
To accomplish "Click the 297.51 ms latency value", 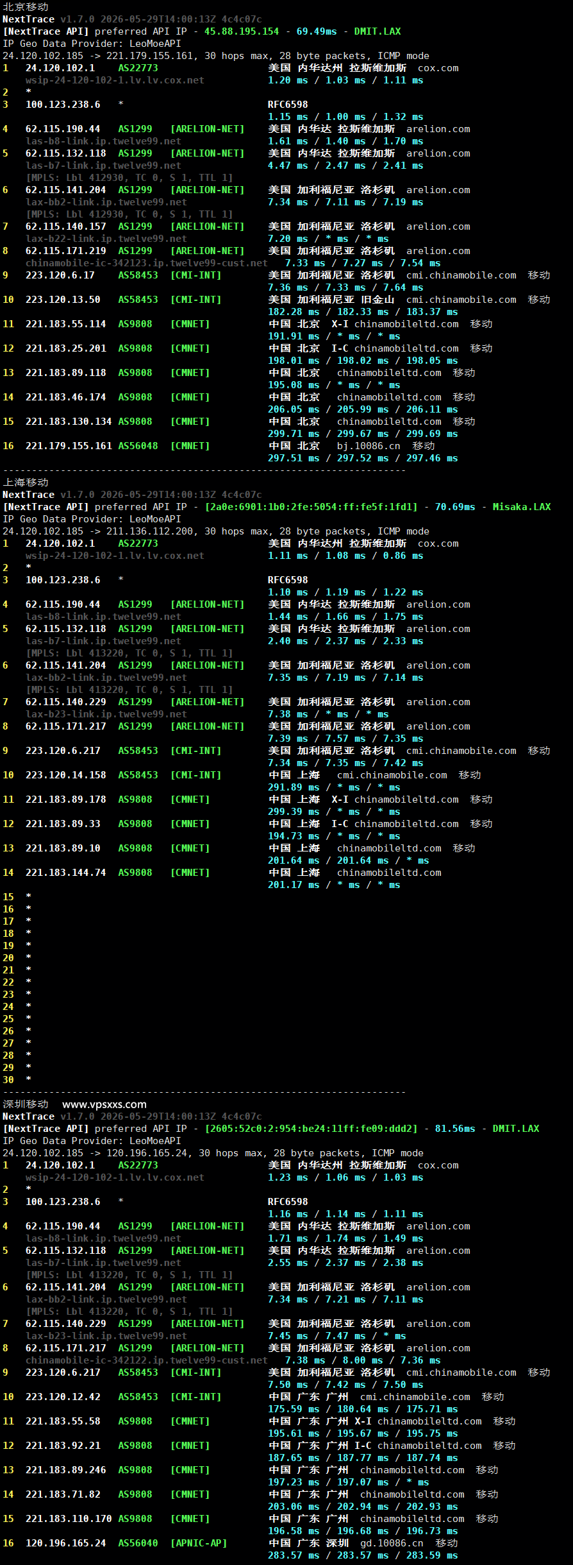I will (x=294, y=458).
